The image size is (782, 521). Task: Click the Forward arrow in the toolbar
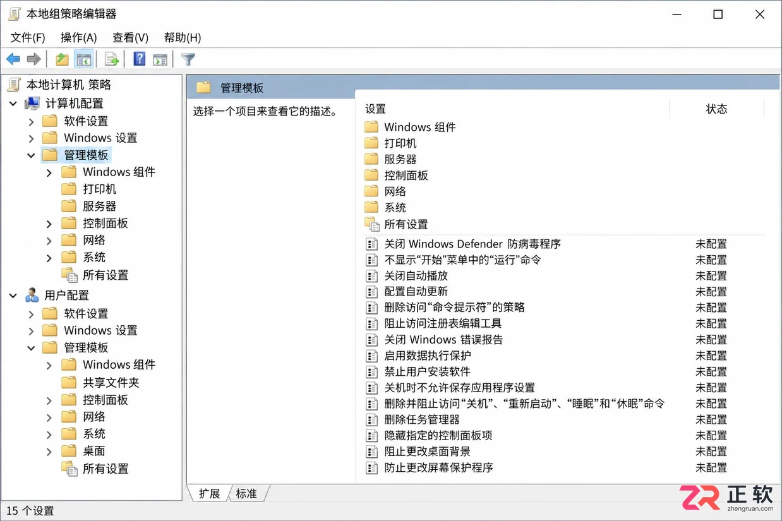(34, 59)
